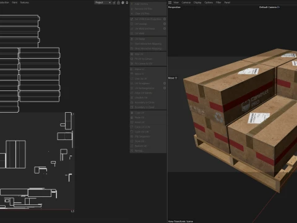Choose Boundary to Quad
This screenshot has width=297, height=223.
click(148, 107)
